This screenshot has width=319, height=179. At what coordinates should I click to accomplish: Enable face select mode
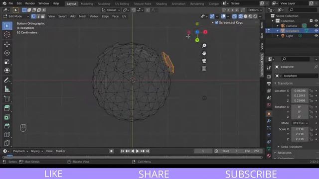43,16
